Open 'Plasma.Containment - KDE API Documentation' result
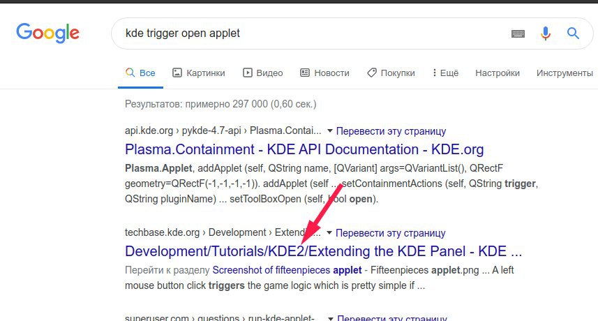The height and width of the screenshot is (321, 598). [x=304, y=149]
